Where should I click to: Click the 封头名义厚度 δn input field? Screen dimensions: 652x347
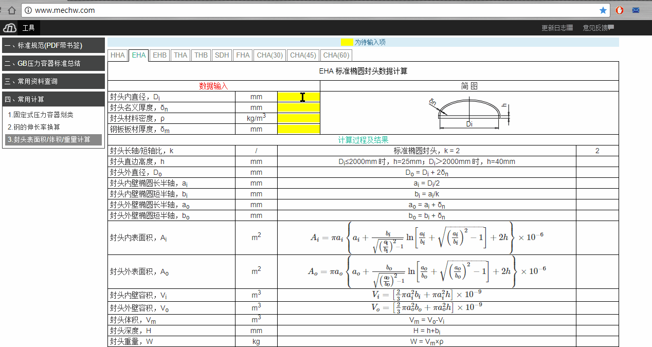298,107
